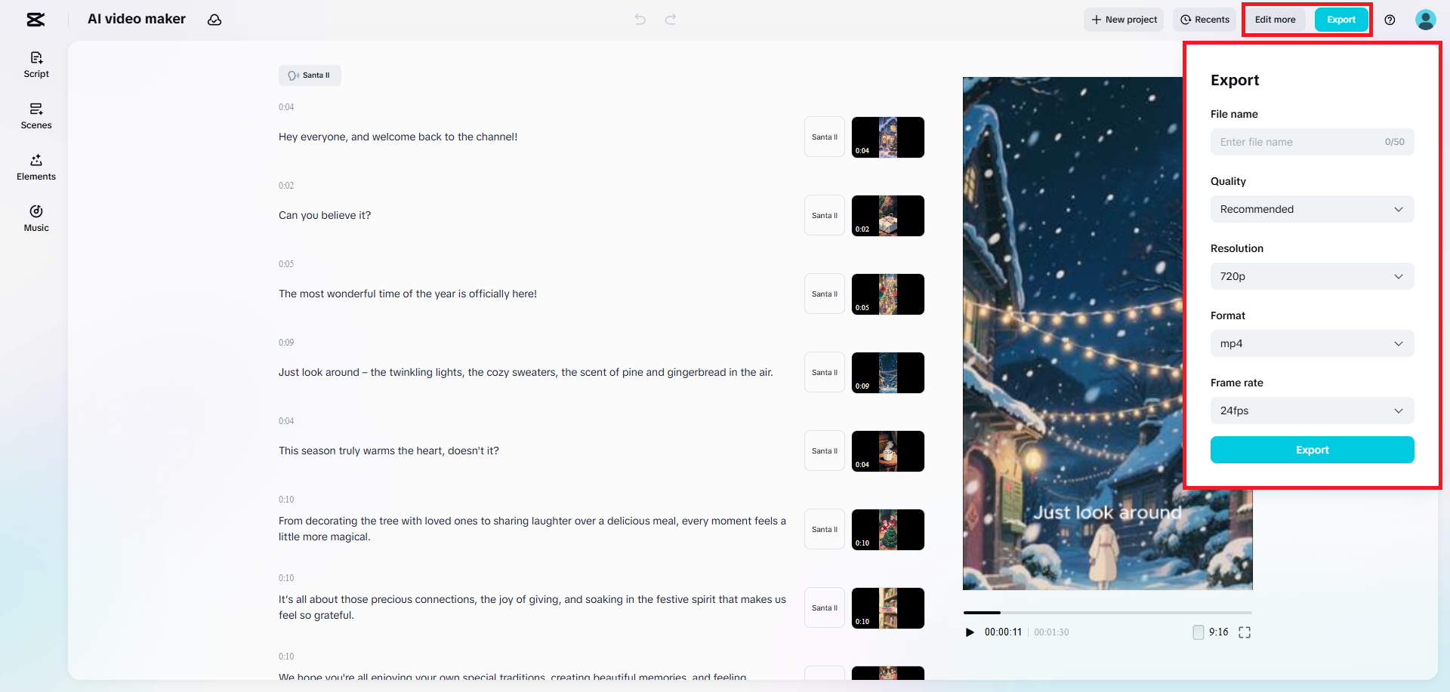This screenshot has width=1450, height=692.
Task: Open the Script panel in the sidebar
Action: [x=35, y=65]
